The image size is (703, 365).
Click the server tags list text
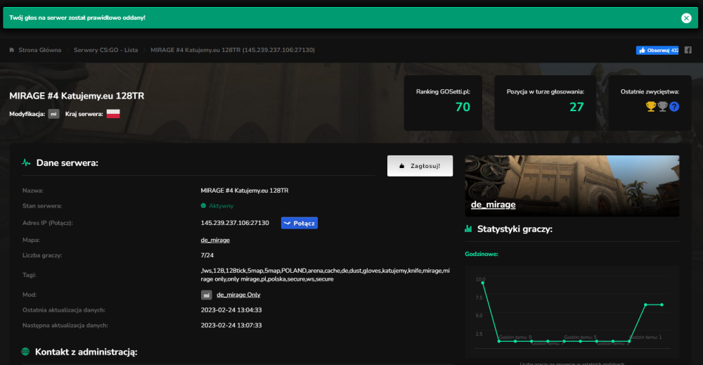click(x=325, y=275)
